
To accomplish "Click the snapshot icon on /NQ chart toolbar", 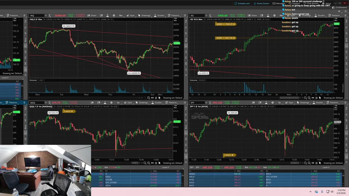I will tap(101, 16).
